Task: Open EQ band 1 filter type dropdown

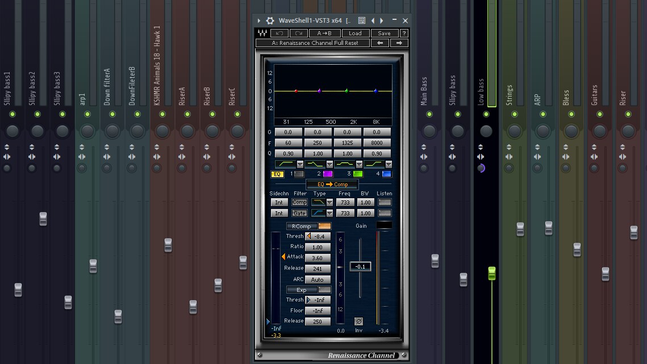Action: click(300, 164)
